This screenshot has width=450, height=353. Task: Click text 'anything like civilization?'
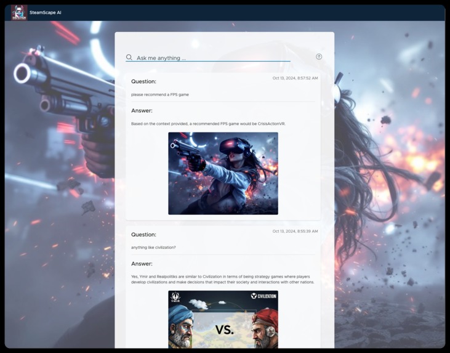pyautogui.click(x=153, y=247)
